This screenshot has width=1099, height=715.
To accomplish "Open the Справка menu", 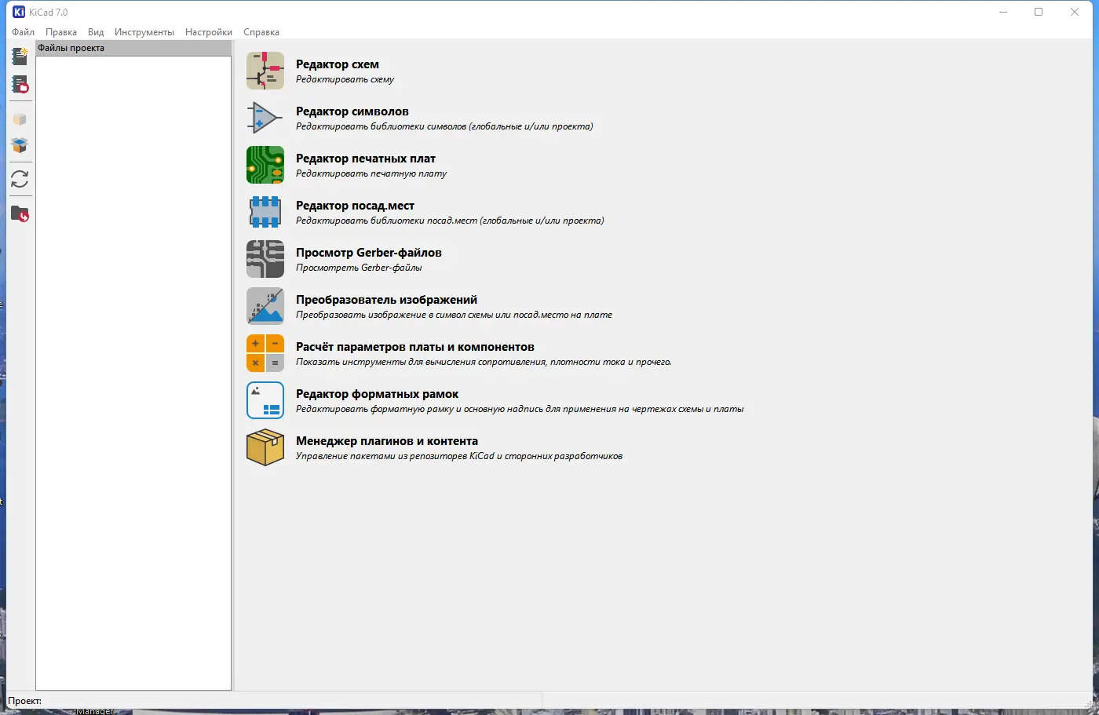I will coord(261,32).
